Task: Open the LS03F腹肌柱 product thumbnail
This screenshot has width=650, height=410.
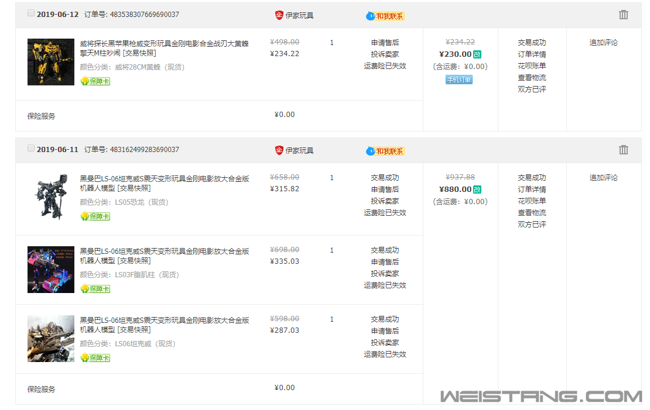Action: click(x=51, y=270)
